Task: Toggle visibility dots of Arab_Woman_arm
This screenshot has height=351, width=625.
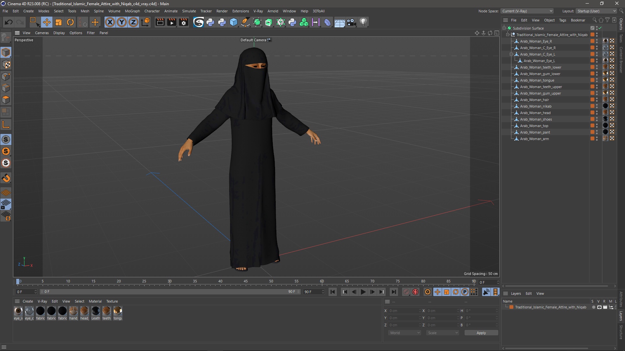Action: pyautogui.click(x=597, y=139)
